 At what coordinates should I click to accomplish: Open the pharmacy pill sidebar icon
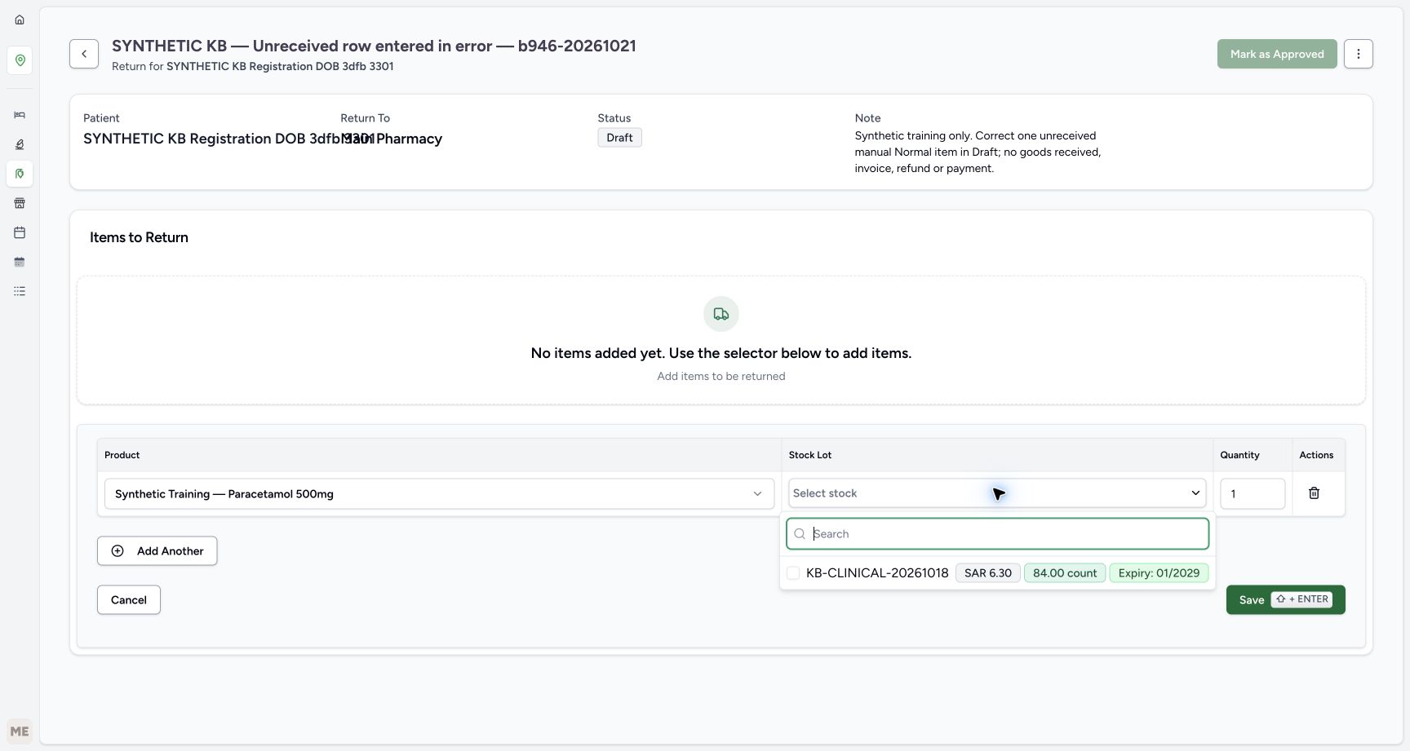pos(20,174)
